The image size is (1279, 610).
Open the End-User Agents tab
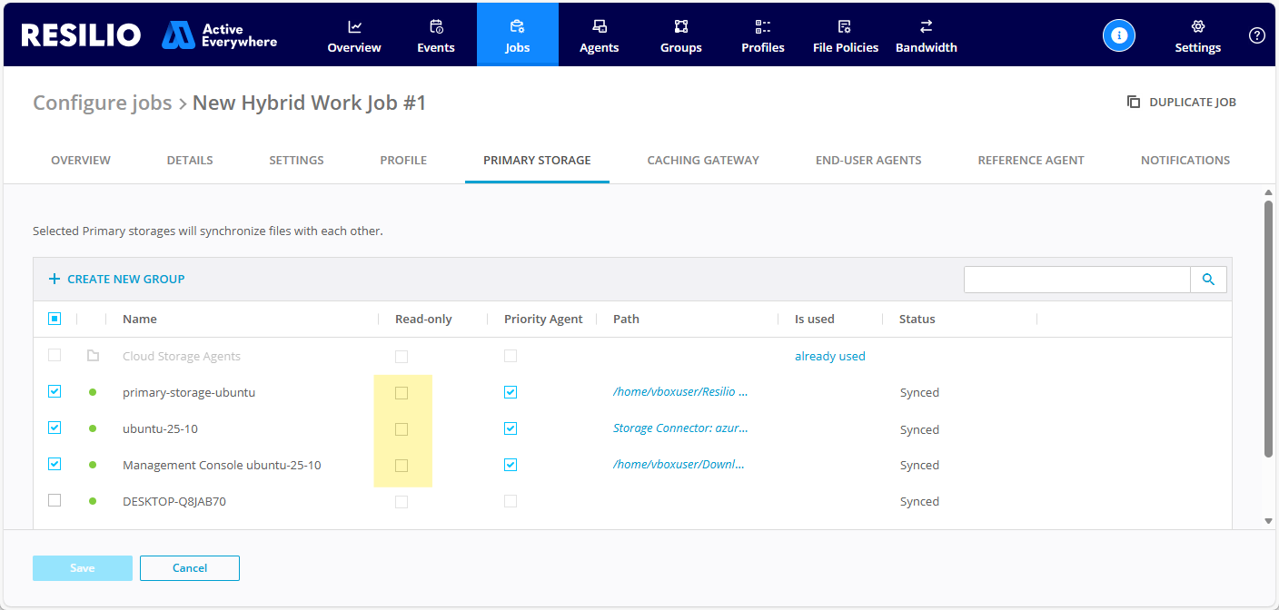[868, 160]
